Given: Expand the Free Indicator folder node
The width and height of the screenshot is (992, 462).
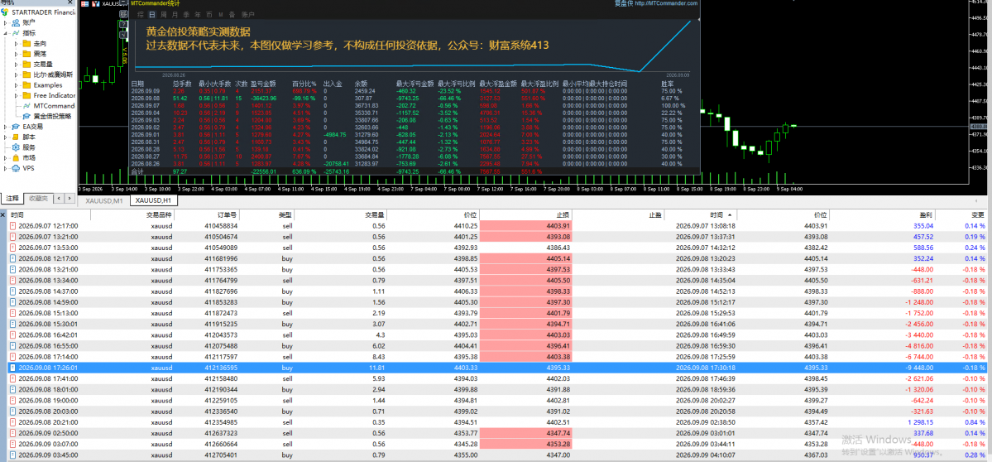Looking at the screenshot, I should point(17,95).
